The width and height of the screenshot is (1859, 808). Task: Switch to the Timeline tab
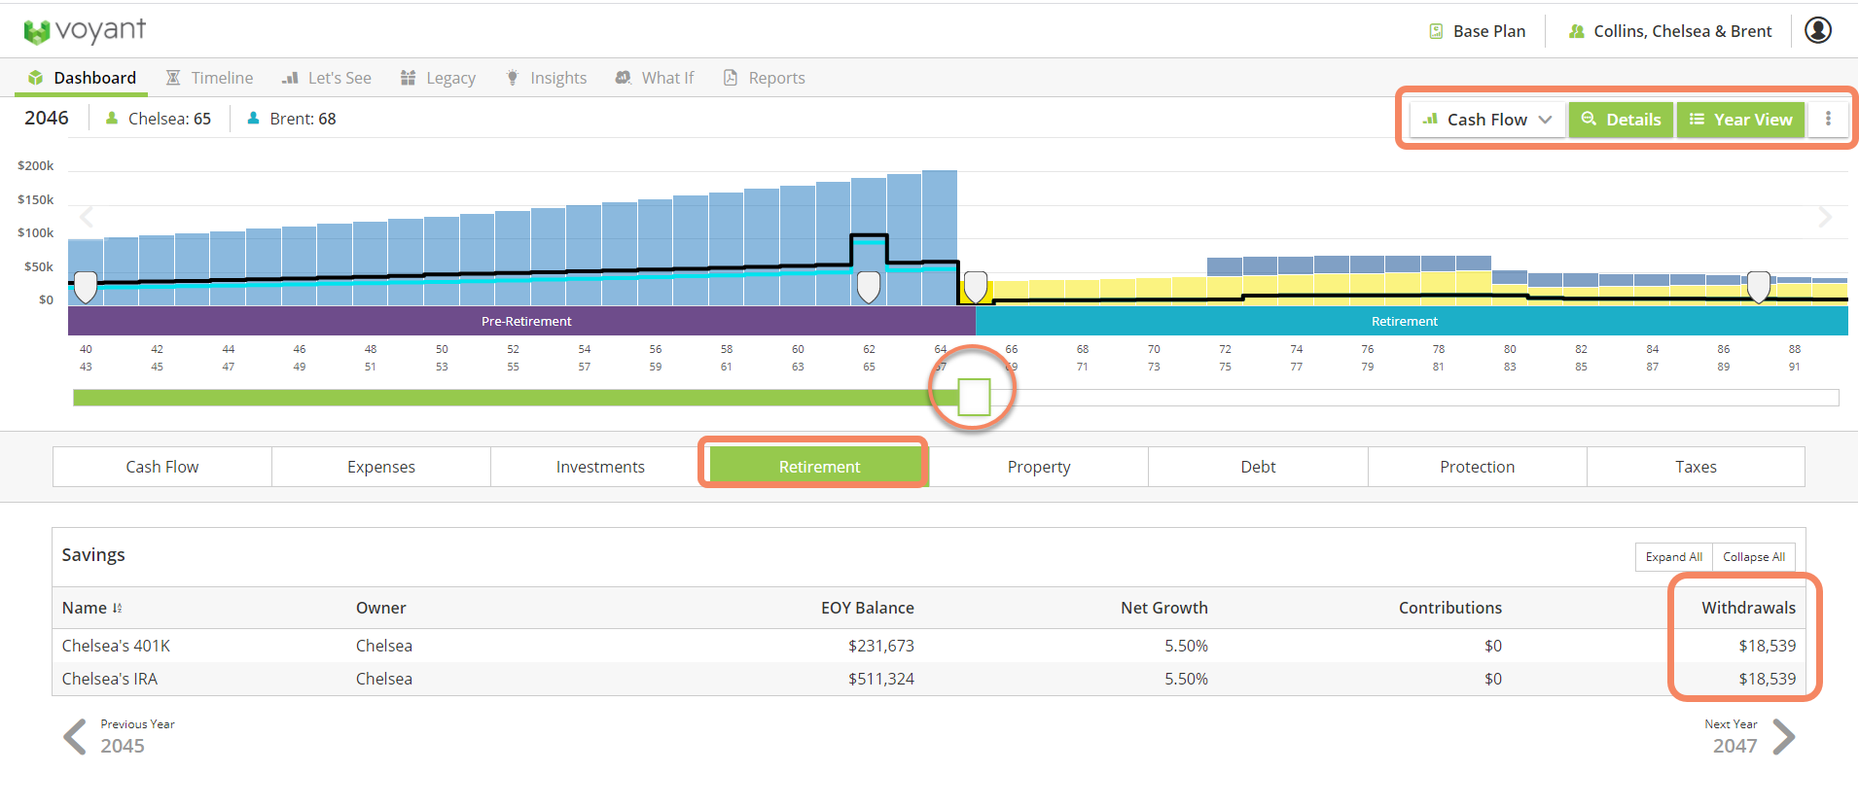click(209, 78)
